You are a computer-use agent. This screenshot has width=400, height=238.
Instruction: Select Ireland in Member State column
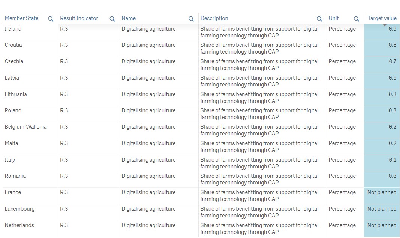click(x=13, y=29)
